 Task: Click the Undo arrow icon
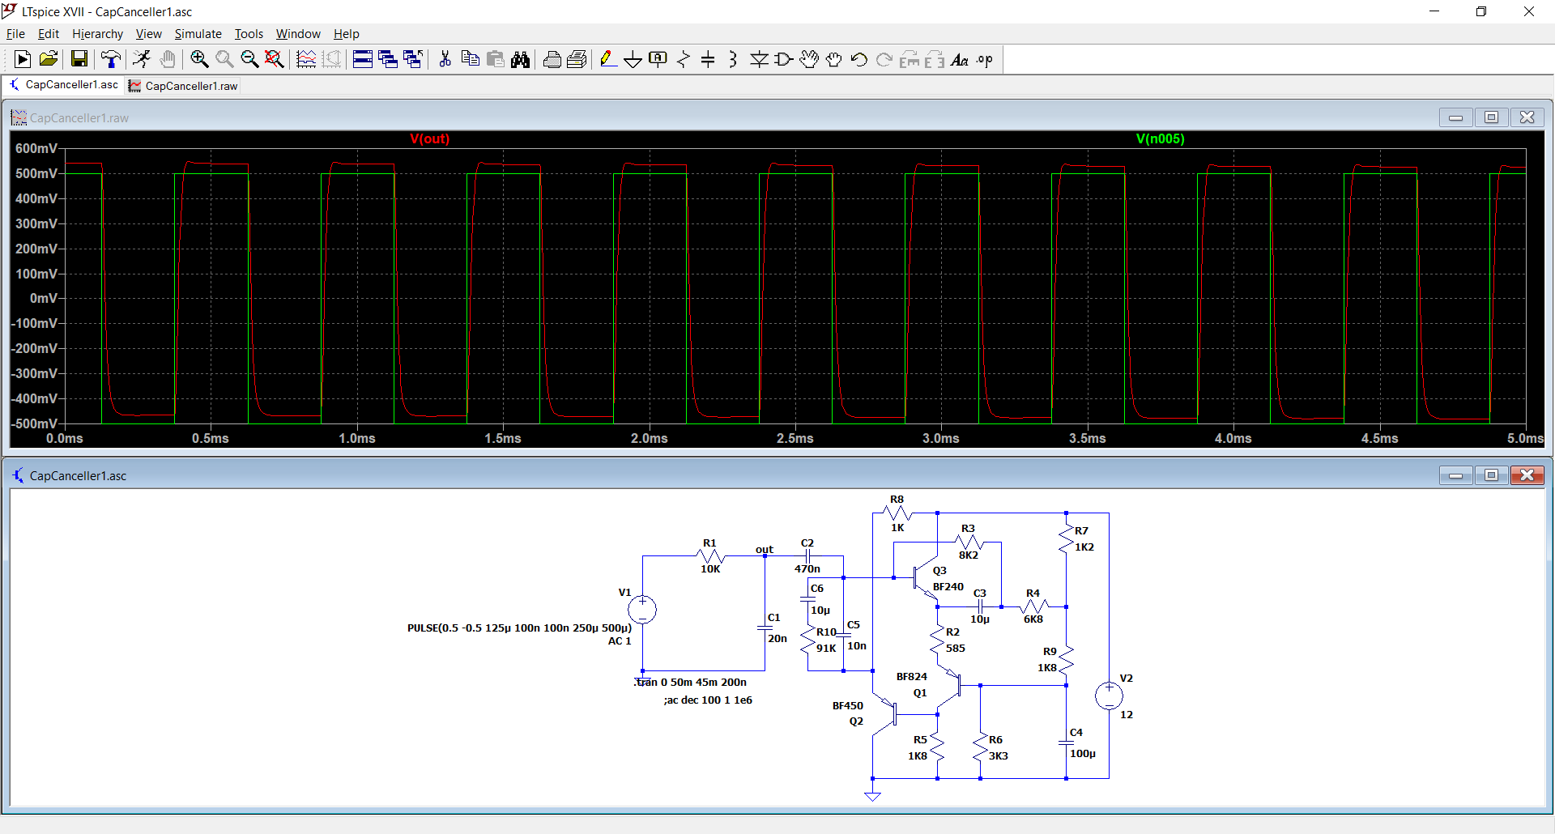859,59
